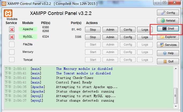This screenshot has height=112, width=183.
Task: Open Mercury Admin button
Action: 110,52
